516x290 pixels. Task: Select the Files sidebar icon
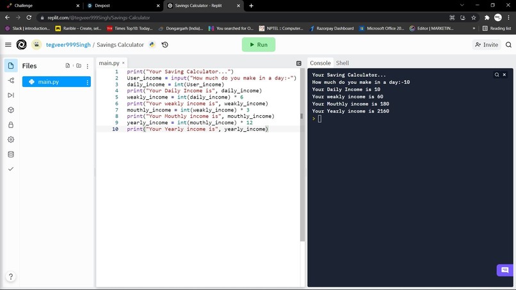click(x=11, y=65)
